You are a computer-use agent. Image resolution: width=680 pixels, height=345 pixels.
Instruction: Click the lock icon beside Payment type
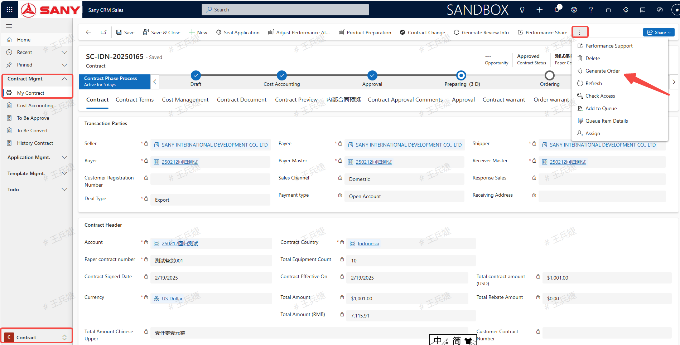pos(340,195)
